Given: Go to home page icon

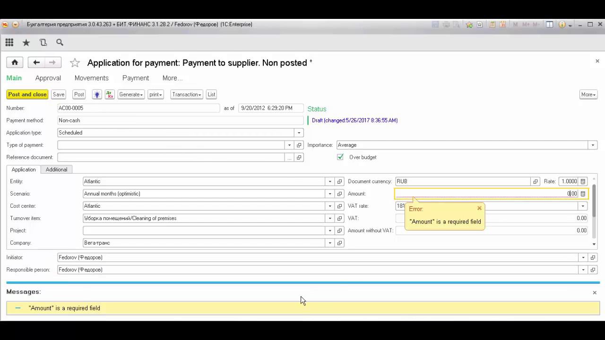Looking at the screenshot, I should (x=15, y=62).
